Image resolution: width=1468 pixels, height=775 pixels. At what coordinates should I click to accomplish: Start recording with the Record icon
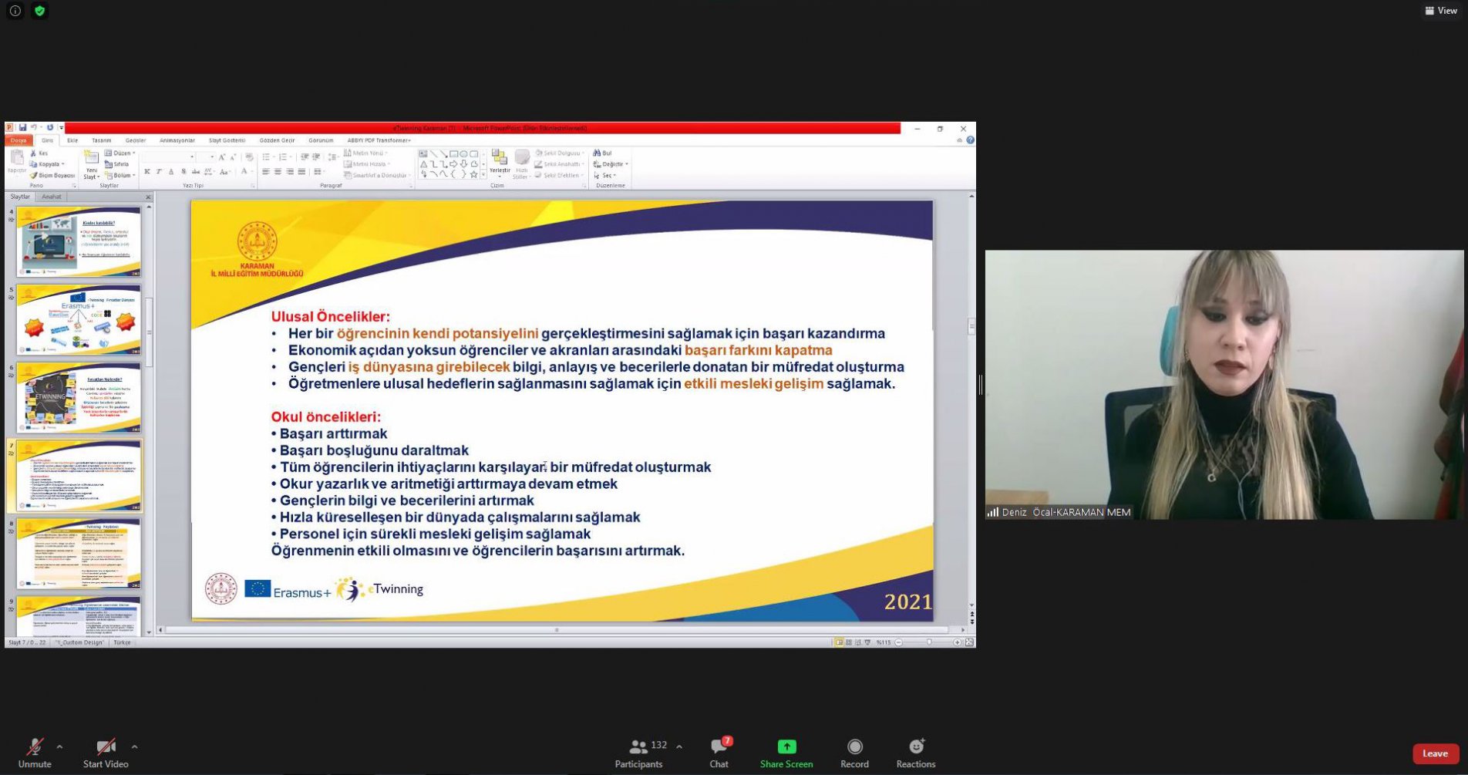tap(854, 746)
